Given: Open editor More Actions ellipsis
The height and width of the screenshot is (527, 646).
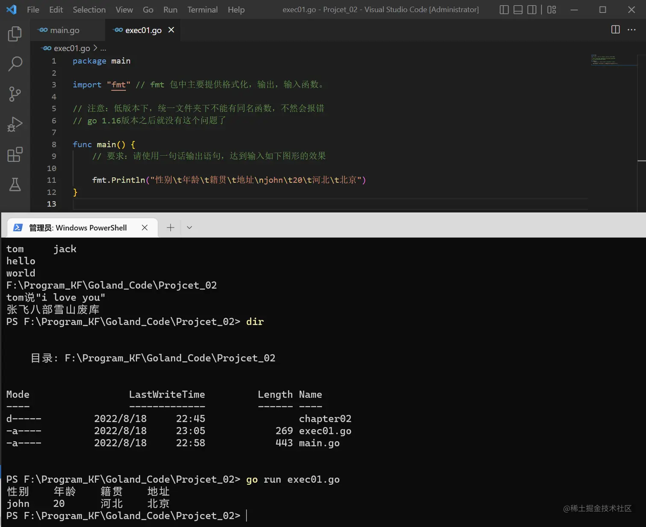Looking at the screenshot, I should coord(631,29).
